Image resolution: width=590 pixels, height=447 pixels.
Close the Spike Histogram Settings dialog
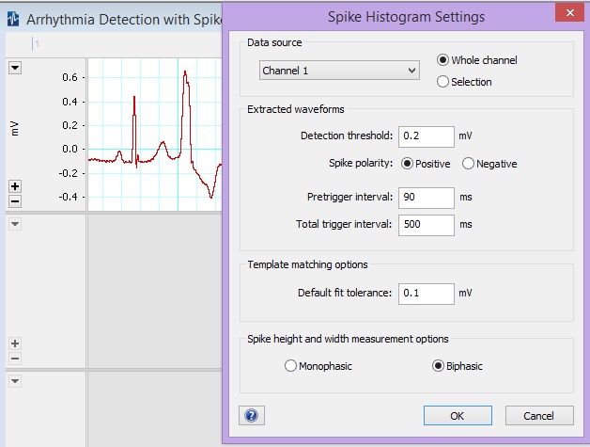567,13
